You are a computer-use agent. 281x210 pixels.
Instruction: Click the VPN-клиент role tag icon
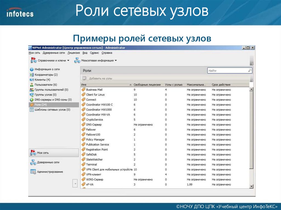(x=83, y=174)
